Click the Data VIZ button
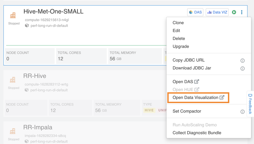Viewport: 254px width, 144px height. tap(217, 13)
